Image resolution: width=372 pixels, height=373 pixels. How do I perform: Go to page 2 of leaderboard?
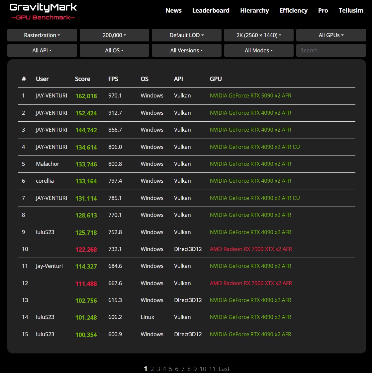152,369
